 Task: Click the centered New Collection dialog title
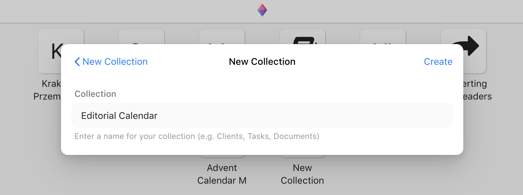point(262,62)
